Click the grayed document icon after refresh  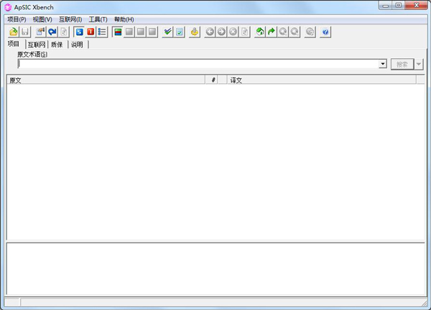tap(63, 32)
